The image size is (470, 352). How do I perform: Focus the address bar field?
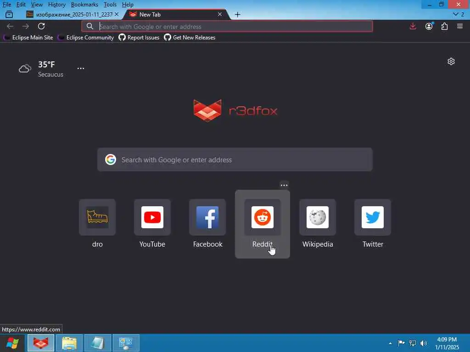click(227, 26)
